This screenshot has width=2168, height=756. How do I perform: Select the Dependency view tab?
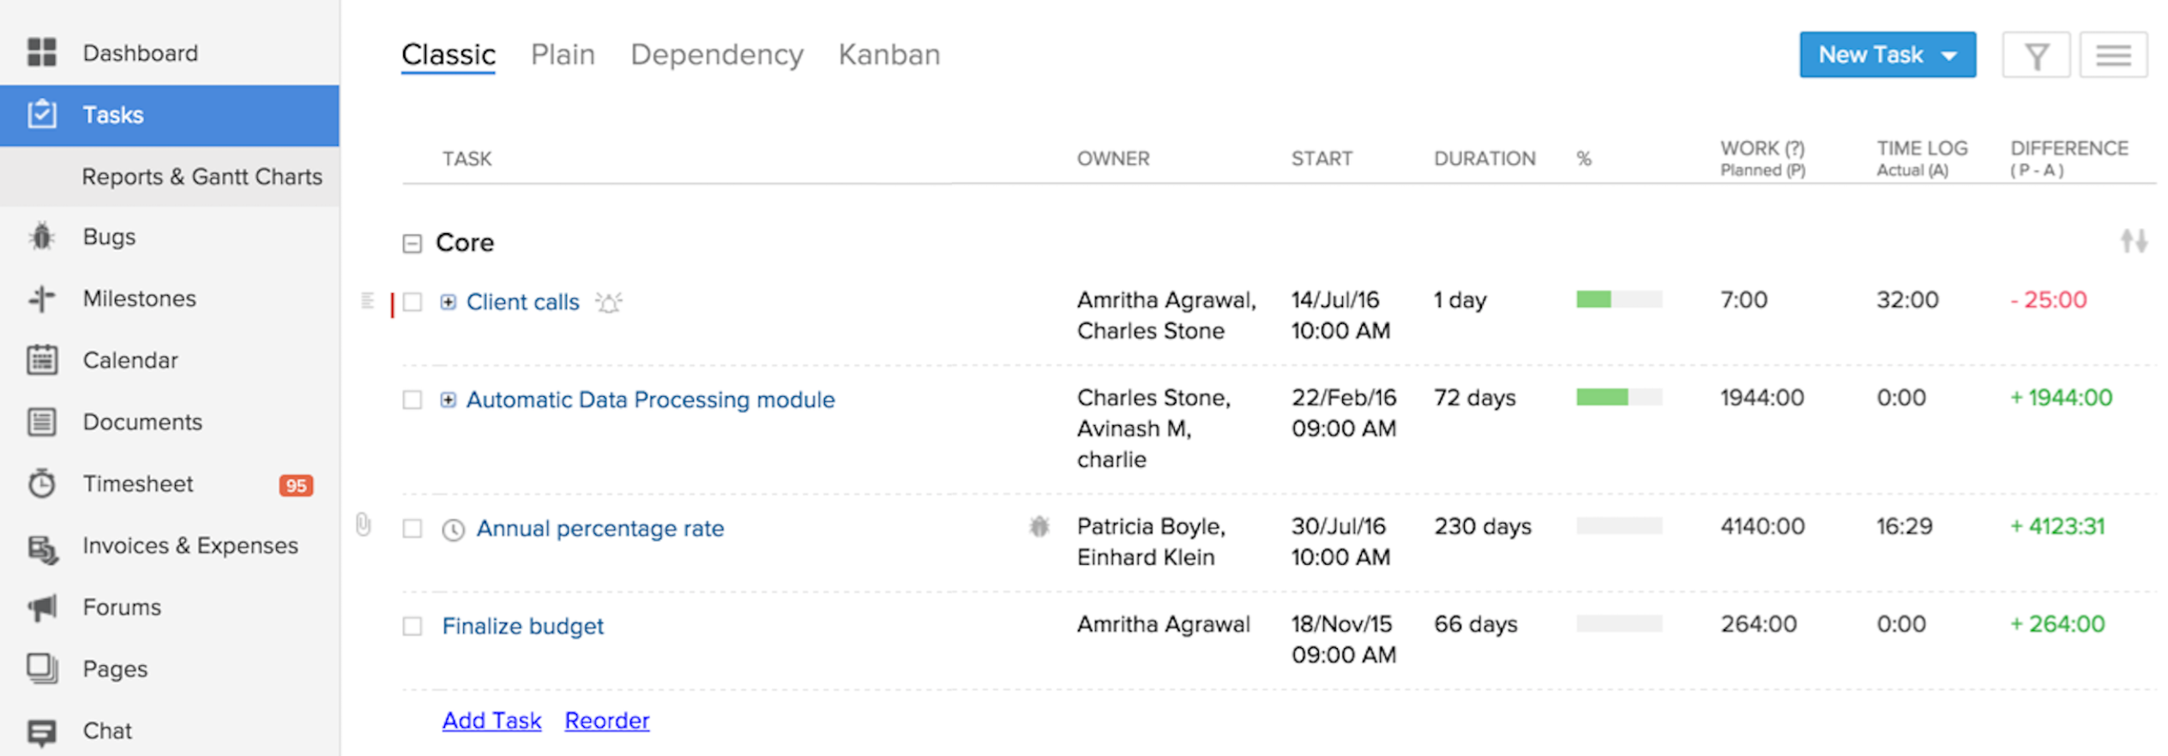pyautogui.click(x=716, y=55)
